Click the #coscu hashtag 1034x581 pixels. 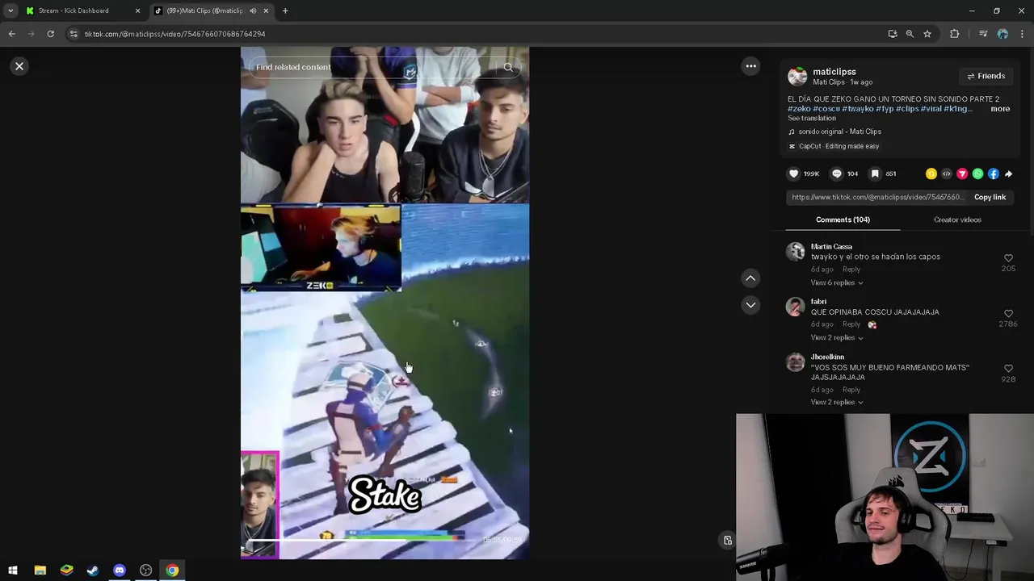826,108
